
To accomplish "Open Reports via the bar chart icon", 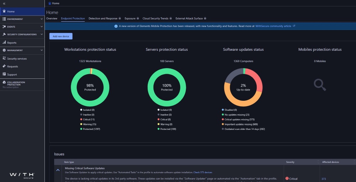I will tap(4, 42).
